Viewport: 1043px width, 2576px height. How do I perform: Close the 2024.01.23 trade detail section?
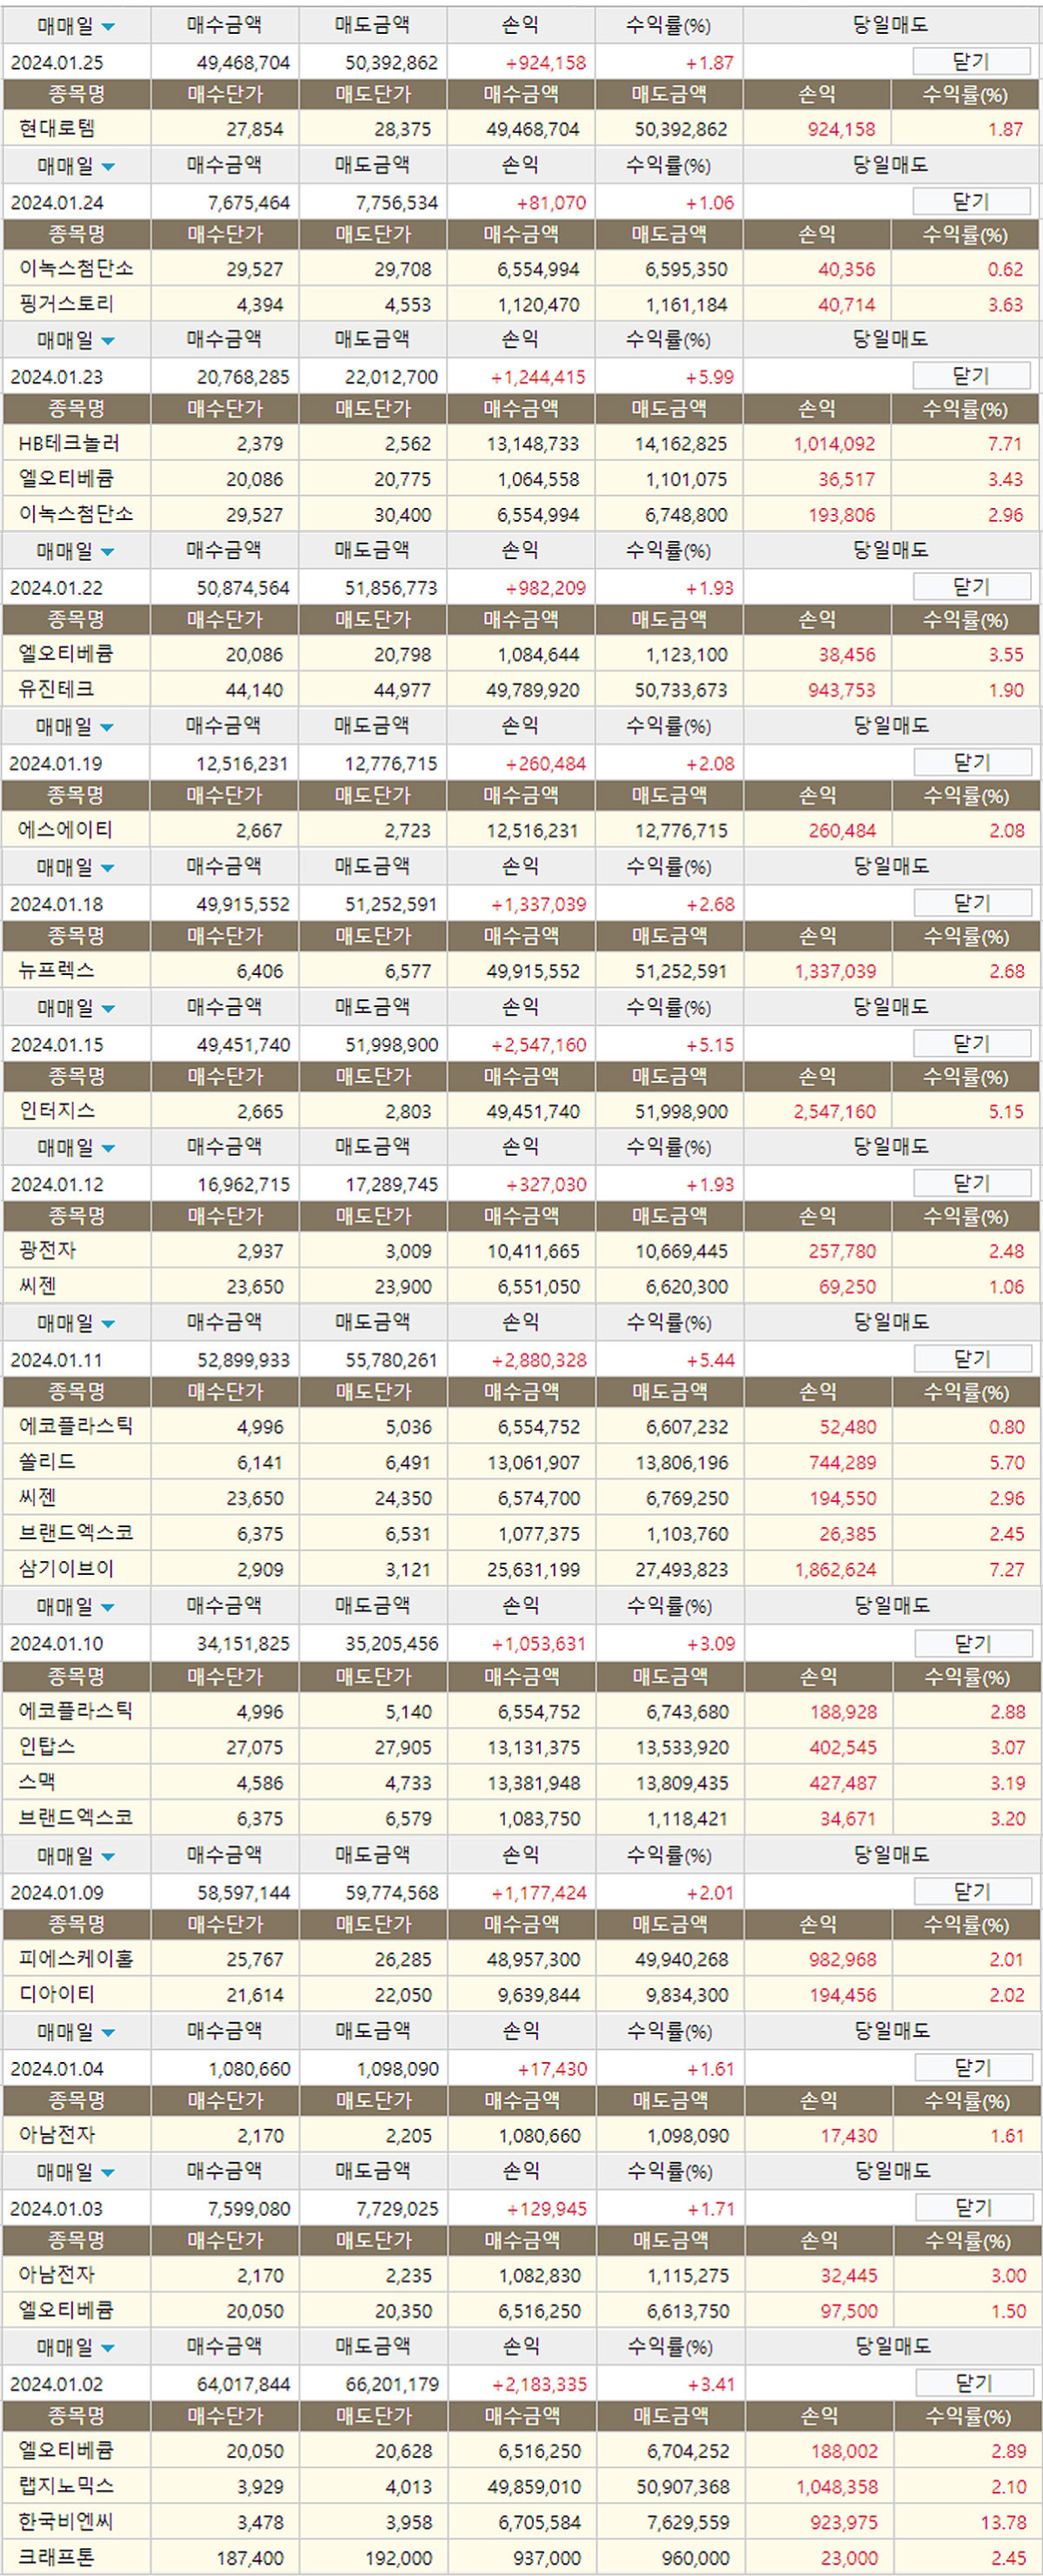coord(970,376)
